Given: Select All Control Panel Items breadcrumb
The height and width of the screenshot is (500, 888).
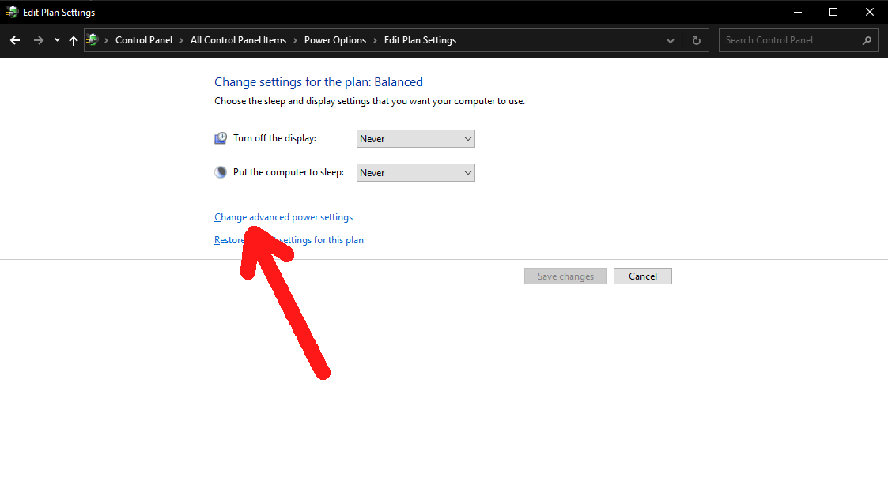Looking at the screenshot, I should (238, 40).
